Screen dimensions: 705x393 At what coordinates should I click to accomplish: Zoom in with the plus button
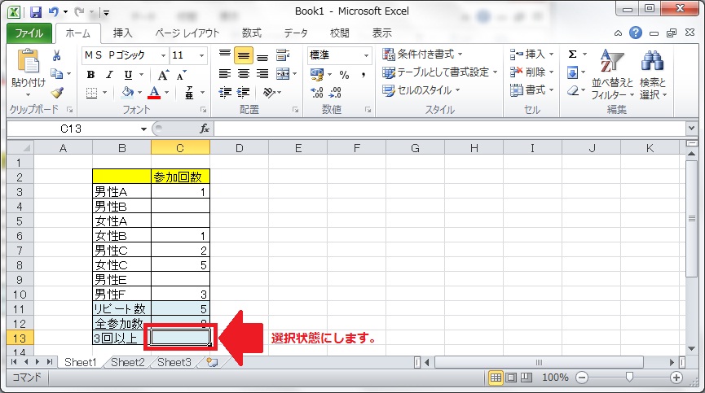(x=676, y=378)
